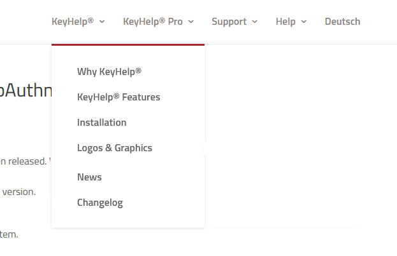Image resolution: width=397 pixels, height=256 pixels.
Task: Switch language to Deutsch
Action: (x=342, y=22)
